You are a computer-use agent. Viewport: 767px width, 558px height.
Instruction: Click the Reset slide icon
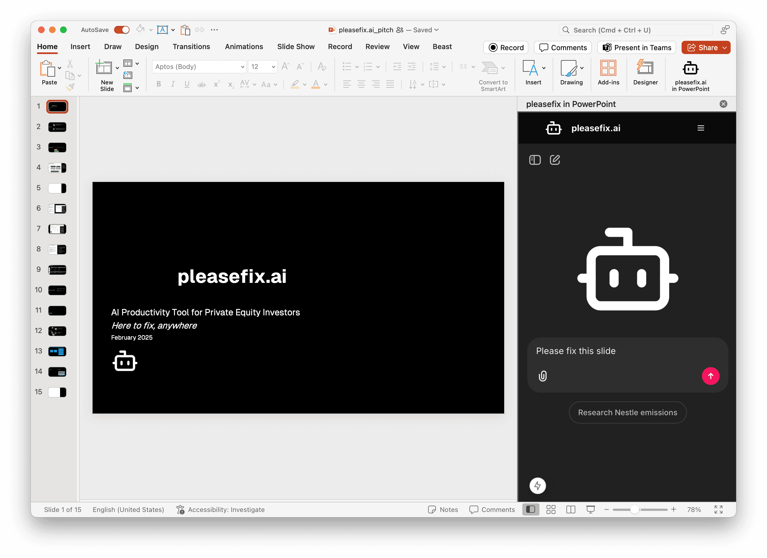point(128,75)
